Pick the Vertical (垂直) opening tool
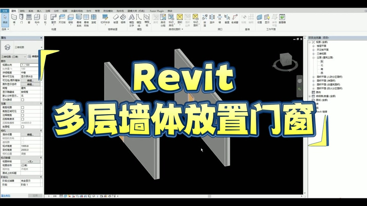The height and width of the screenshot is (206, 367). (227, 19)
